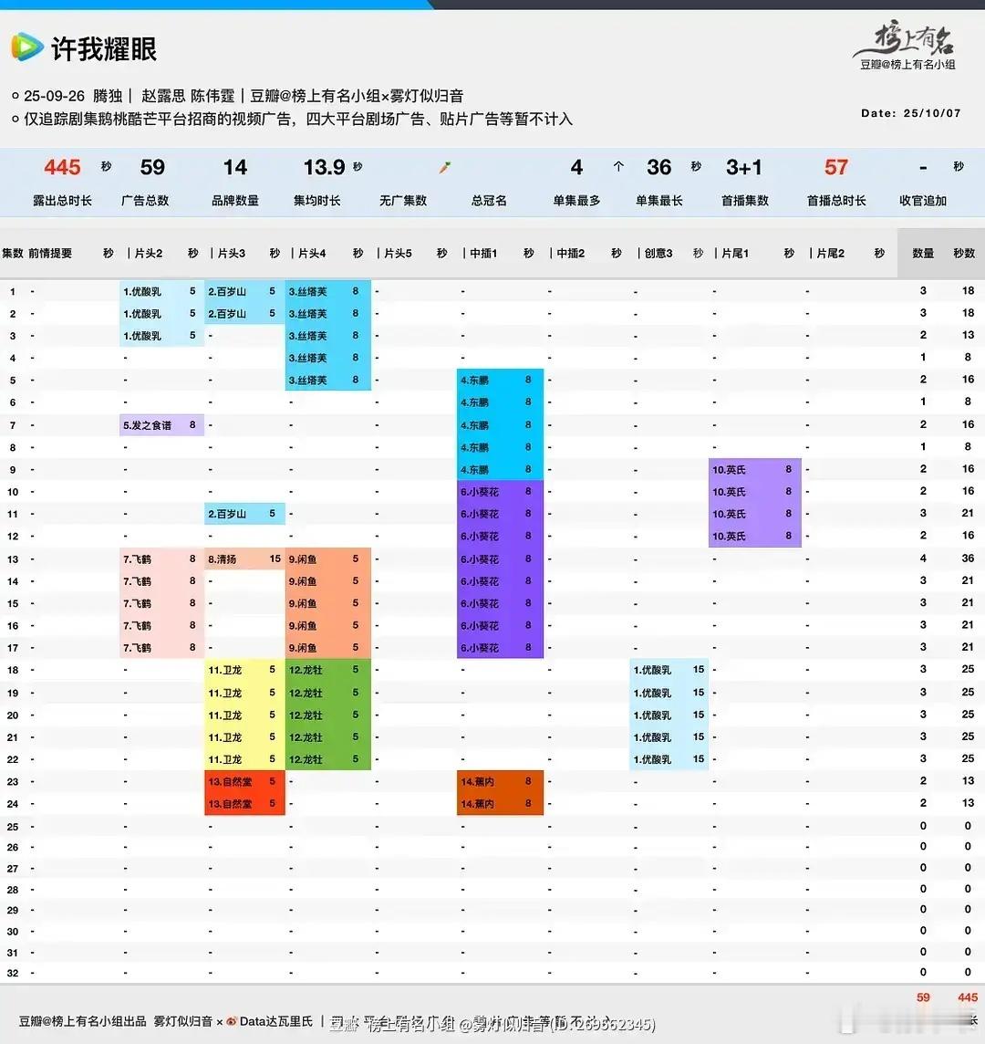Click the 4.东鹏 cell in episode 6
Image resolution: width=985 pixels, height=1044 pixels.
click(500, 402)
